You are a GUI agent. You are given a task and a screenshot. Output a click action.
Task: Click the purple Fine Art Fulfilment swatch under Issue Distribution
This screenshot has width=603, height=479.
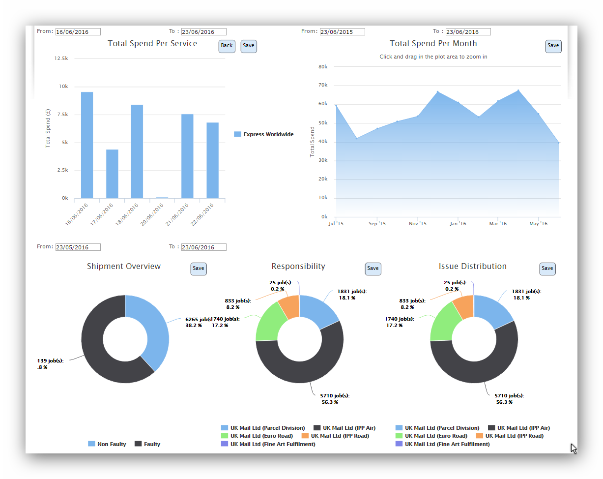coord(399,444)
